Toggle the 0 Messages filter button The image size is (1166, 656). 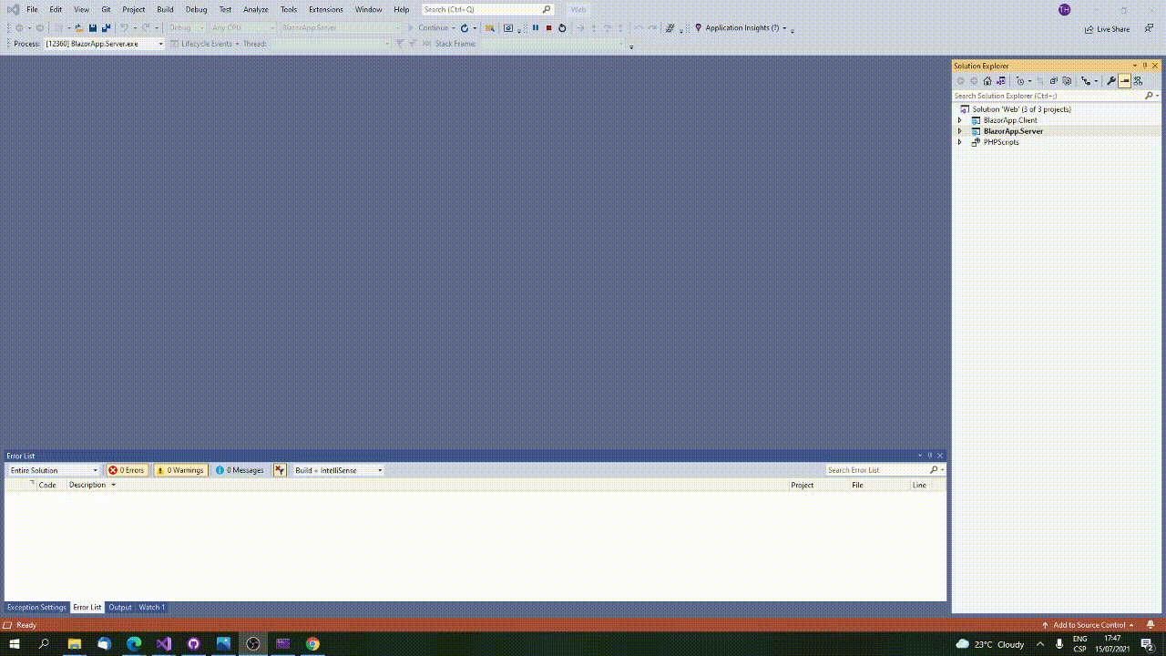pos(240,470)
